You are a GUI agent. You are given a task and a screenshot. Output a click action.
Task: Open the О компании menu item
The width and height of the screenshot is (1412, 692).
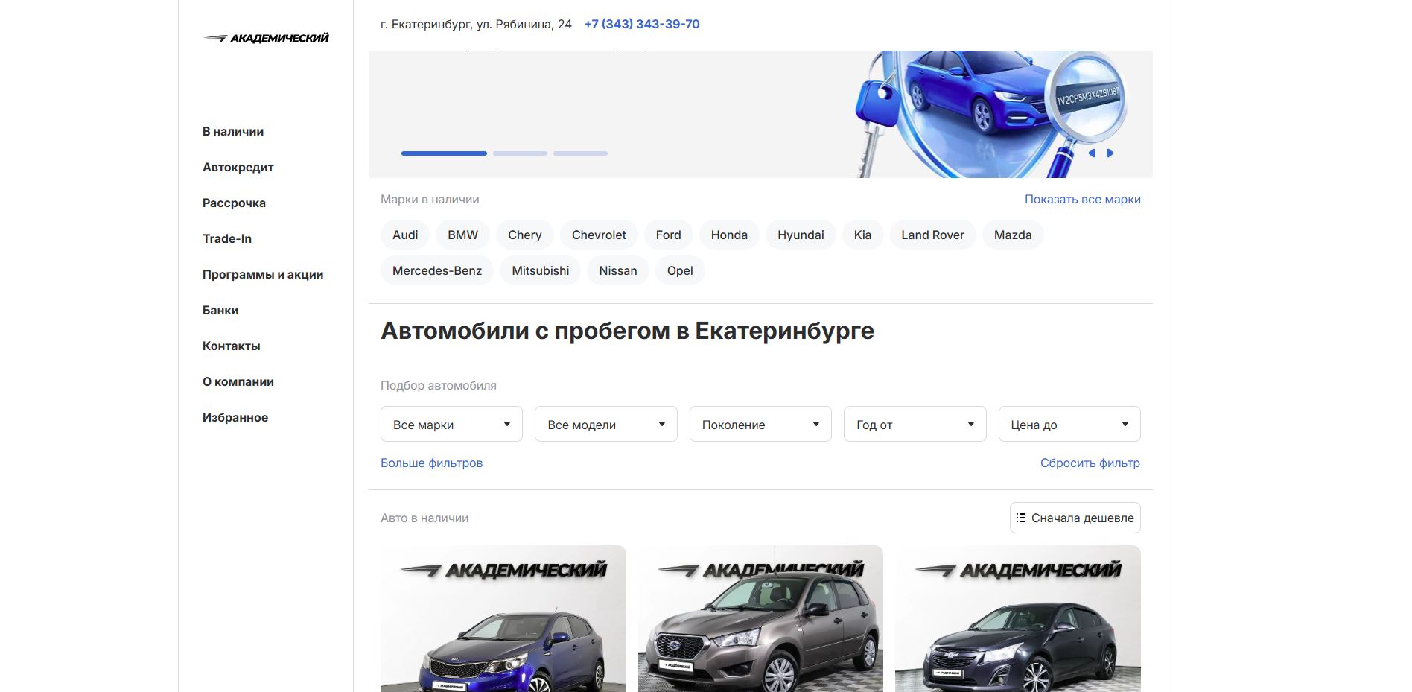click(x=238, y=381)
